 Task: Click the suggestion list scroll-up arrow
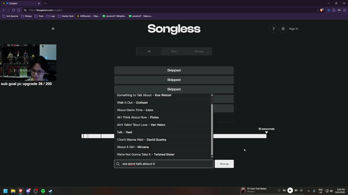pyautogui.click(x=212, y=95)
